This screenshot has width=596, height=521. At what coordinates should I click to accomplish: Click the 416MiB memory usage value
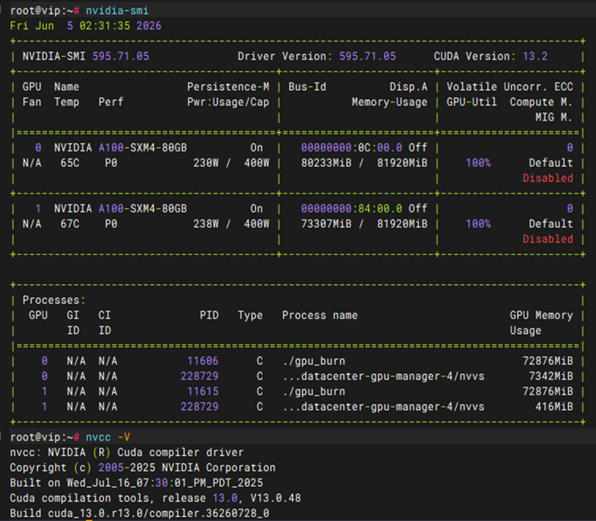coord(553,407)
